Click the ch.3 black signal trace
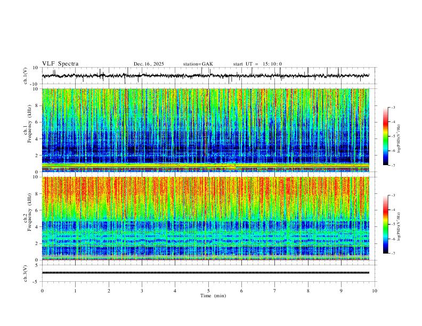This screenshot has width=422, height=326. point(206,273)
